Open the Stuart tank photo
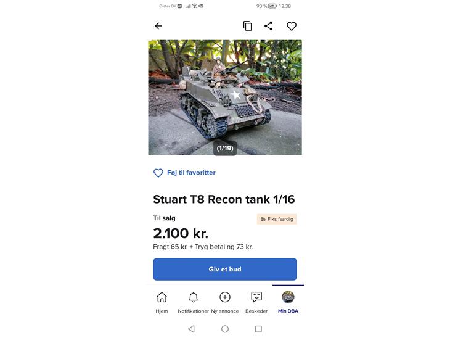The width and height of the screenshot is (450, 338). click(225, 93)
